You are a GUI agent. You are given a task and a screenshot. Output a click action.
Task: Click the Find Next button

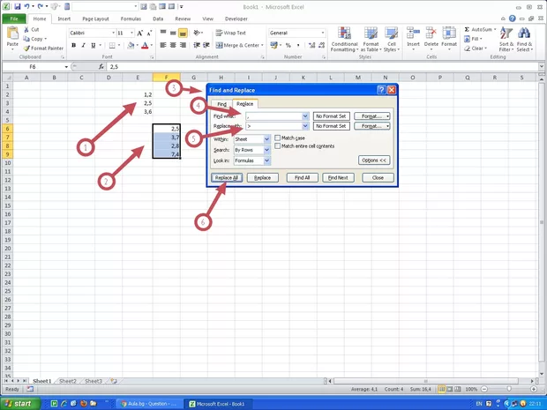pyautogui.click(x=336, y=177)
